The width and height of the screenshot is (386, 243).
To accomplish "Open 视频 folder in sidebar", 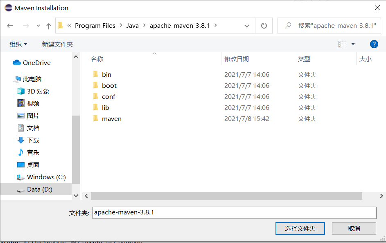I will pyautogui.click(x=28, y=103).
